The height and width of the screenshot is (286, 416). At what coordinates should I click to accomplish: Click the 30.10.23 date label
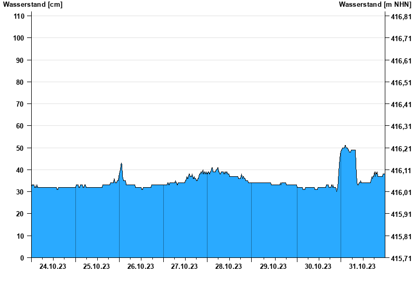tap(318, 266)
